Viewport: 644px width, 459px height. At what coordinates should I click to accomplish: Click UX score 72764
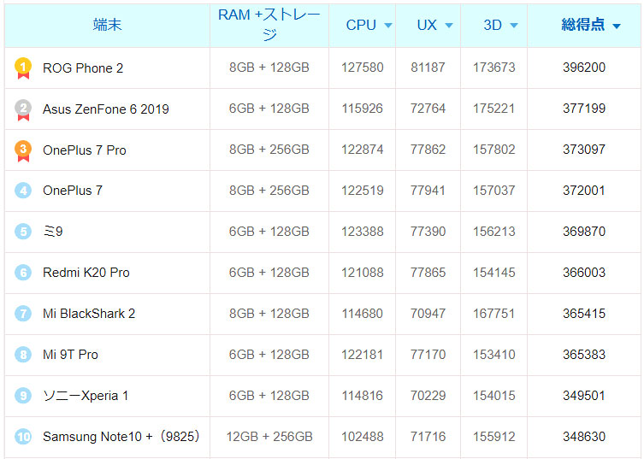[x=428, y=109]
